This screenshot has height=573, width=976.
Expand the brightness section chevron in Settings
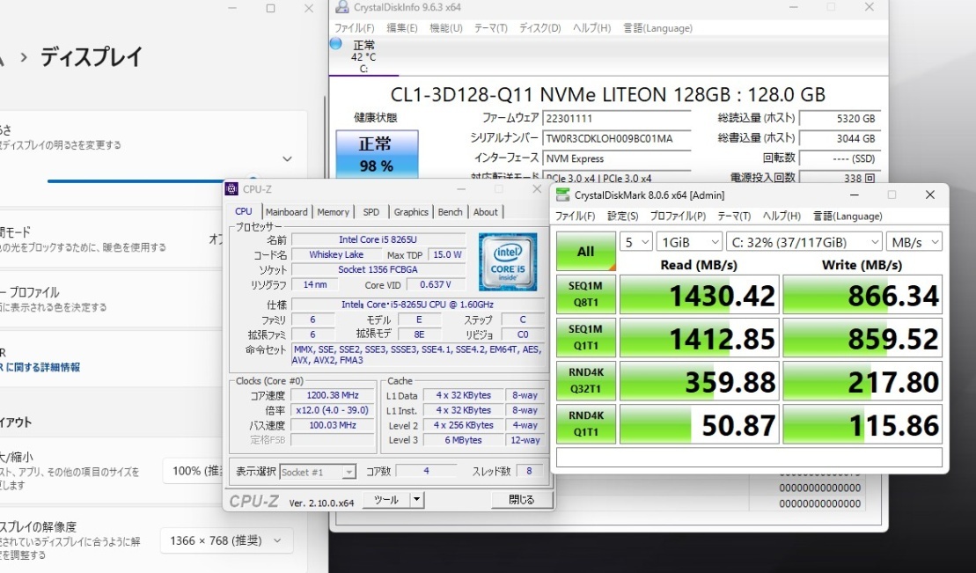click(x=287, y=158)
